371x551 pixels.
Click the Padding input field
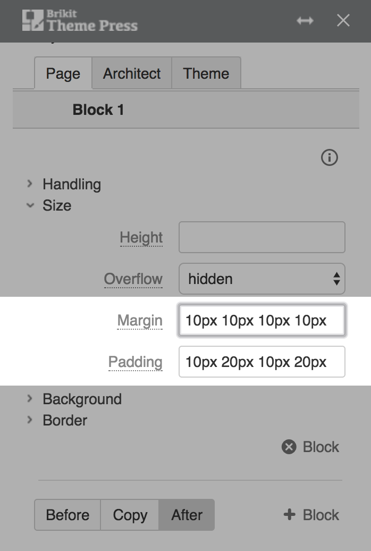(x=262, y=362)
